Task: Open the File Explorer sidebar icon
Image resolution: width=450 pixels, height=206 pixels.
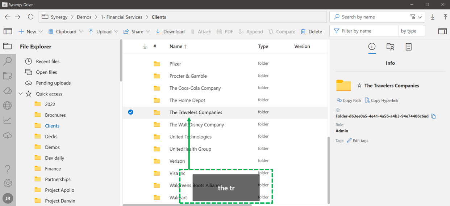Action: click(8, 46)
